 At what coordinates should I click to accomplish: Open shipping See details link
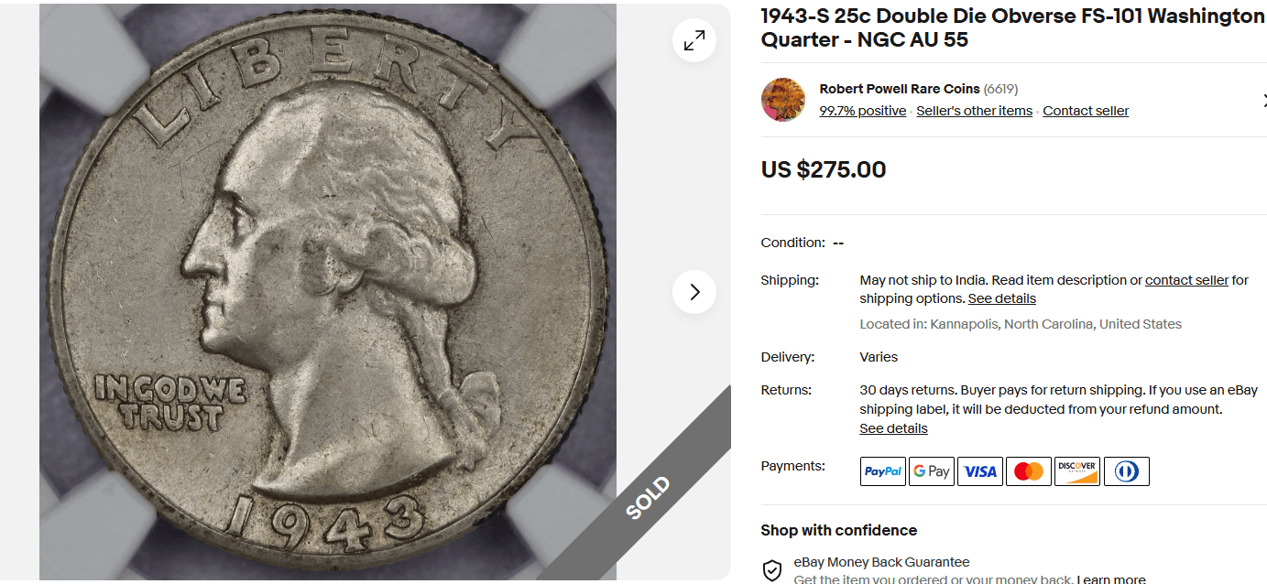1001,297
